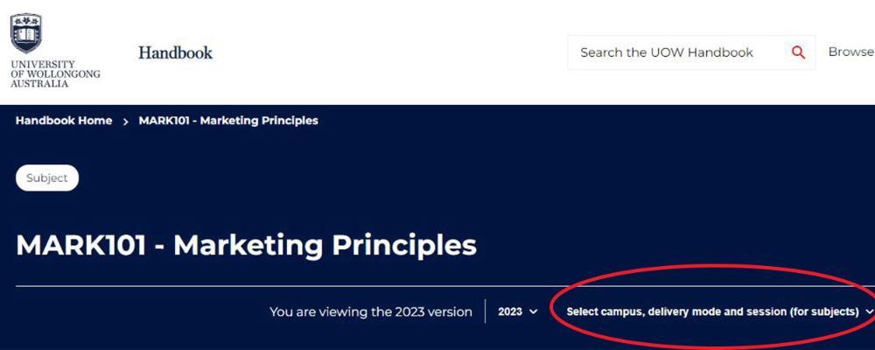The image size is (875, 350).
Task: Click the 'You are viewing the 2023 version' text
Action: (x=370, y=311)
